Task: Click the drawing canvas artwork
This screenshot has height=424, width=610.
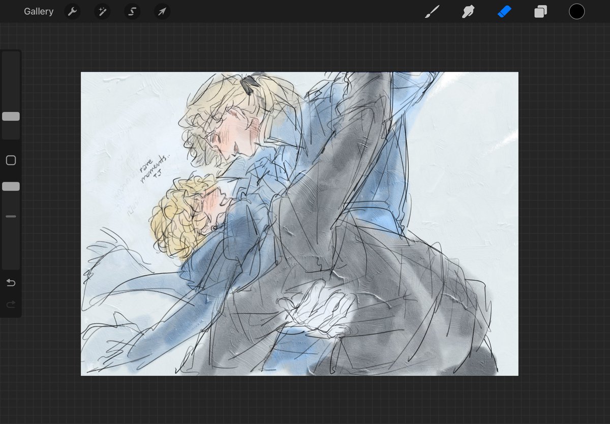Action: (299, 224)
